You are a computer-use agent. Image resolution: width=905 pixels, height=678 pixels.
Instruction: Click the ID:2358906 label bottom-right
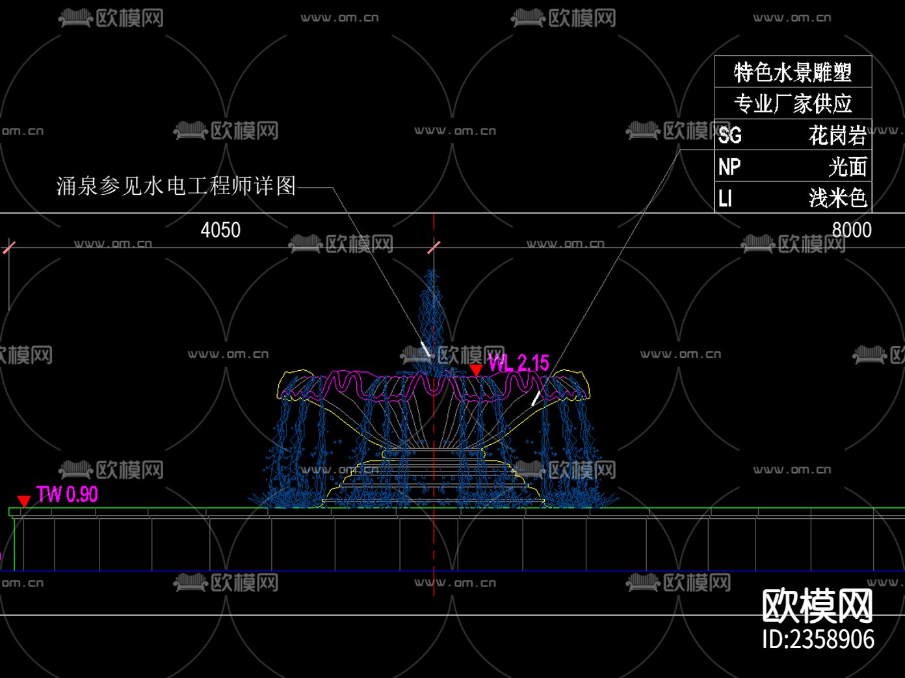(x=816, y=640)
